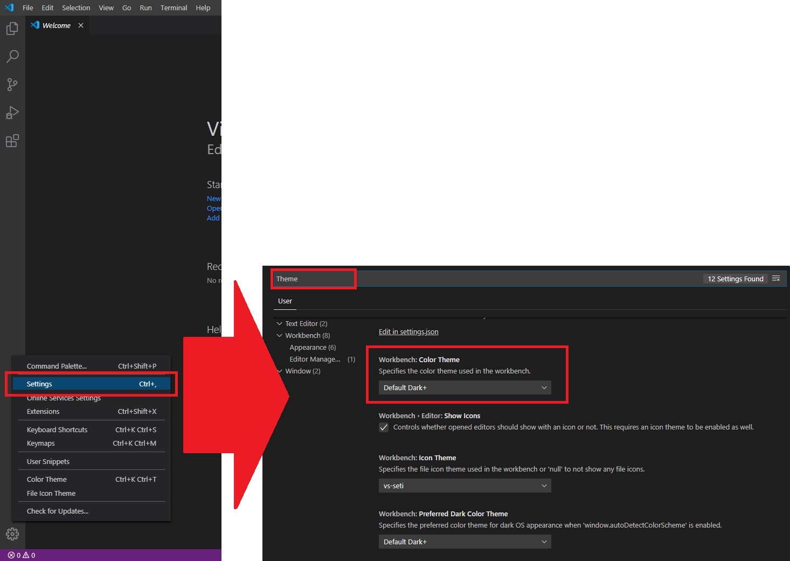
Task: Open the Search view in activity bar
Action: coord(12,57)
